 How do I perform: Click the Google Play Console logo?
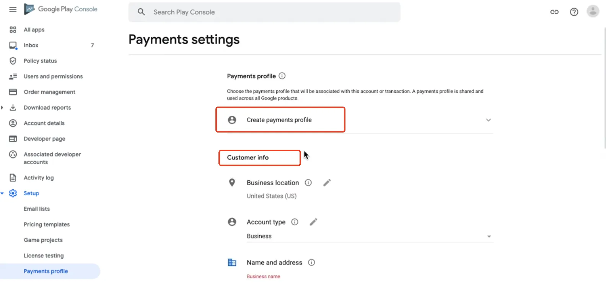point(61,9)
